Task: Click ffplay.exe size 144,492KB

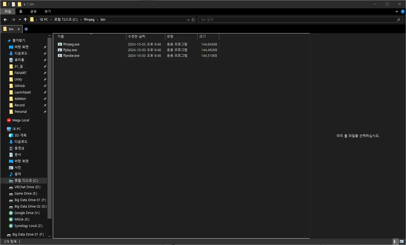Action: click(x=209, y=50)
